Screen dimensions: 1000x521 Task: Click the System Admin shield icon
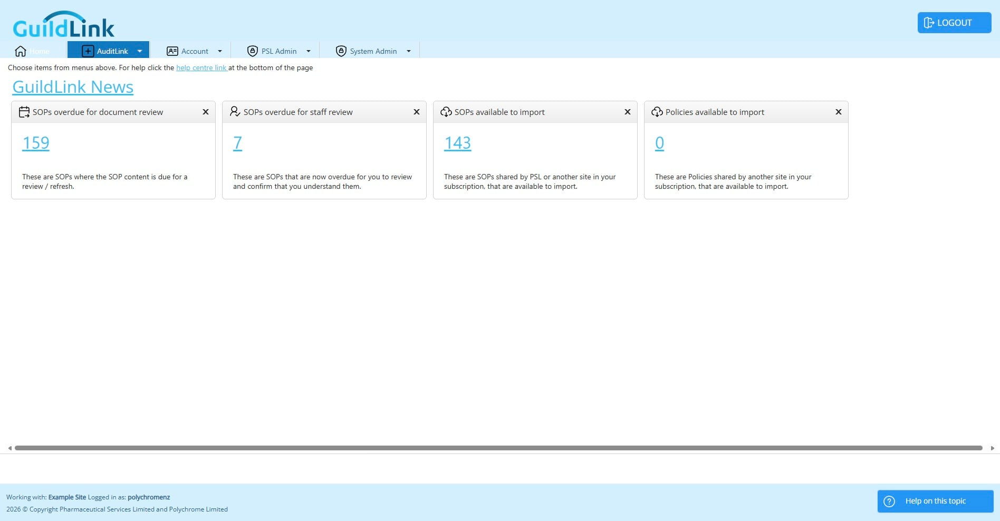[x=341, y=51]
